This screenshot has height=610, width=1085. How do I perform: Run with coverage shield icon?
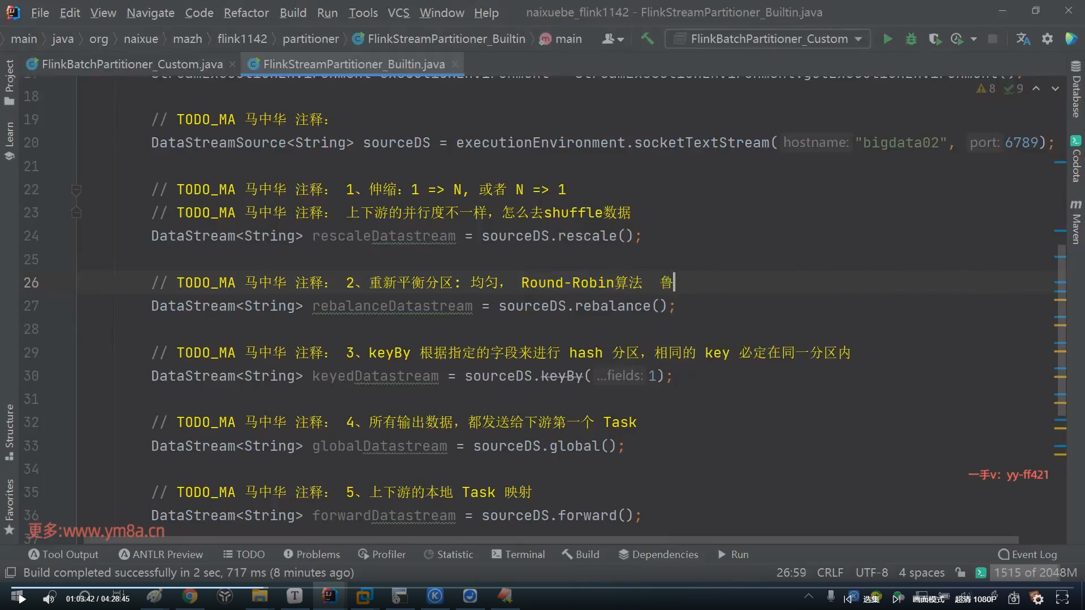(x=935, y=39)
